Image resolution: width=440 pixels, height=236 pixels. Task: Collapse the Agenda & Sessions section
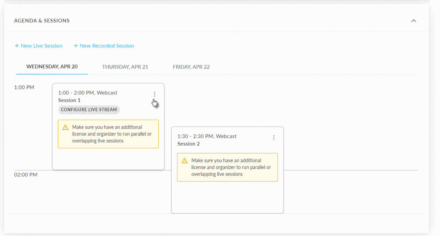point(414,21)
